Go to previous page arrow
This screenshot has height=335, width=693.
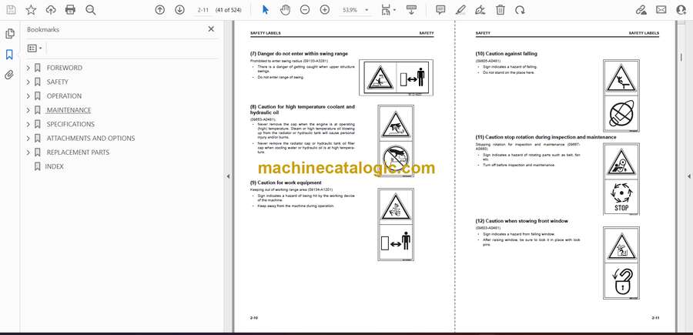tap(160, 10)
